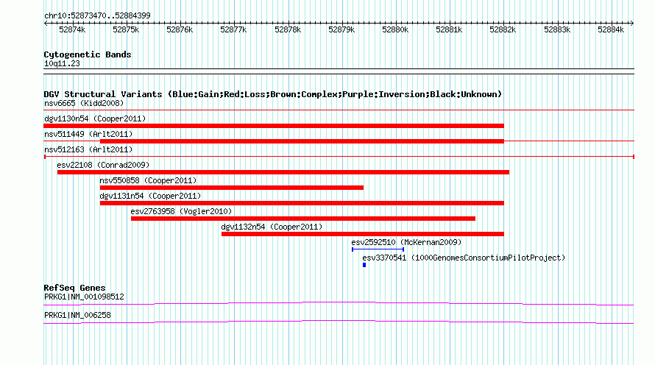The width and height of the screenshot is (655, 365).
Task: Click the chr10:52873470..52884399 region label
Action: (97, 15)
